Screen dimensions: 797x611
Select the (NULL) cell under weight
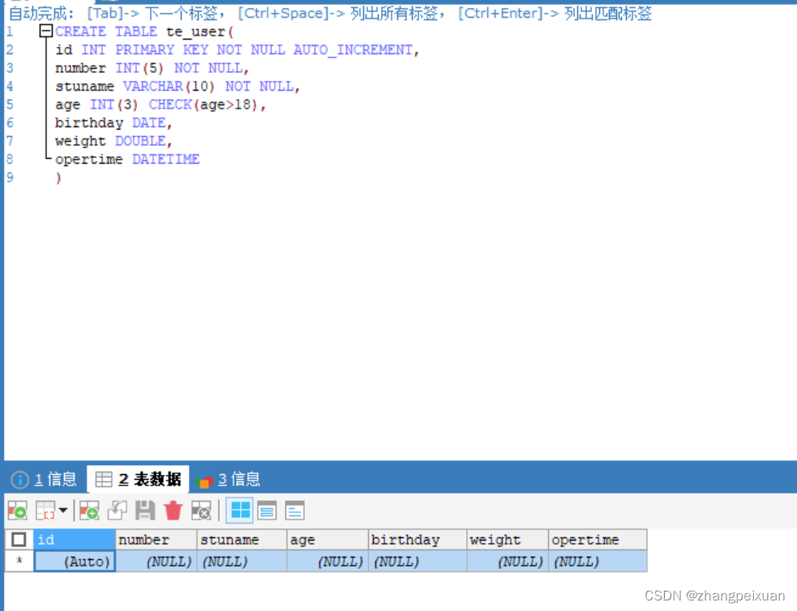click(x=508, y=562)
